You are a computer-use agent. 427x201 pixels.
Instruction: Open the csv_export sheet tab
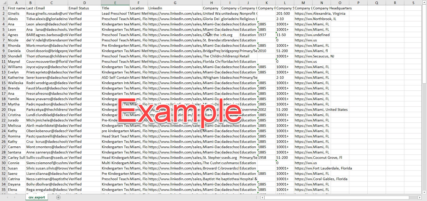tap(36, 197)
